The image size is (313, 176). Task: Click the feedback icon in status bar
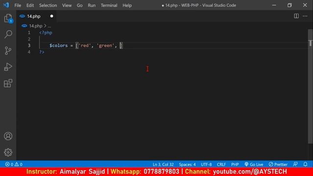pos(295,164)
